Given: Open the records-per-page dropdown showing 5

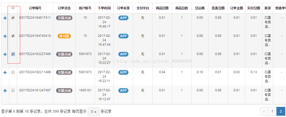Looking at the screenshot, I should 93,112.
